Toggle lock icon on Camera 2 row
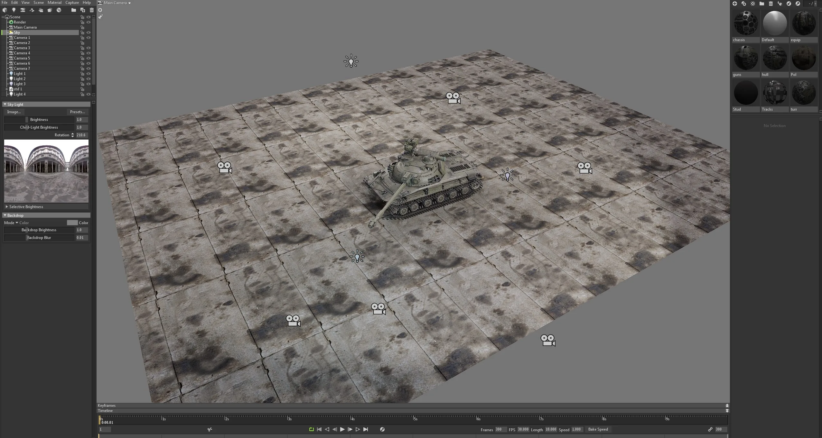The image size is (822, 438). pos(82,43)
